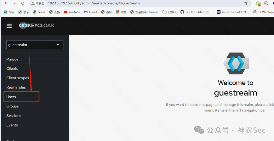Open Users in the sidebar

point(11,97)
